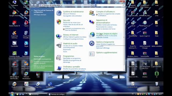The height and width of the screenshot is (96, 172).
Task: Open the Options supplémentaires checklist icon
Action: point(92,54)
